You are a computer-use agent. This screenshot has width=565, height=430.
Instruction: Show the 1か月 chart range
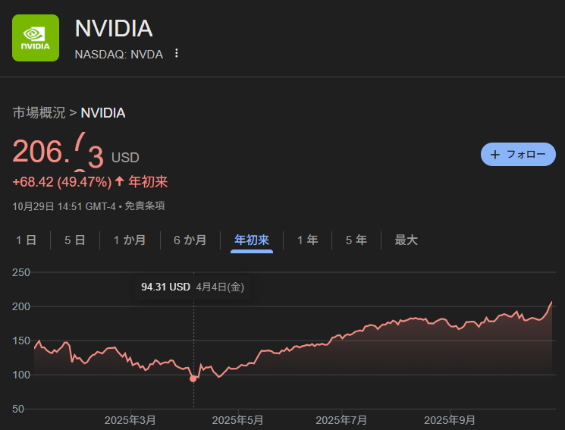click(x=130, y=240)
